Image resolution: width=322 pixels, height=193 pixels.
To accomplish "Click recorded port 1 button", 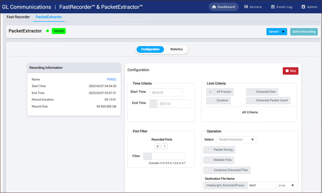I will 165,146.
